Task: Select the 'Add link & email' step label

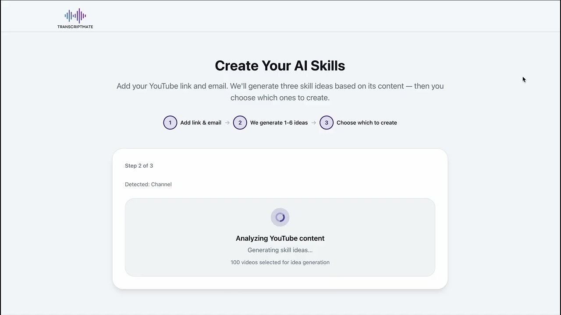Action: pos(201,122)
